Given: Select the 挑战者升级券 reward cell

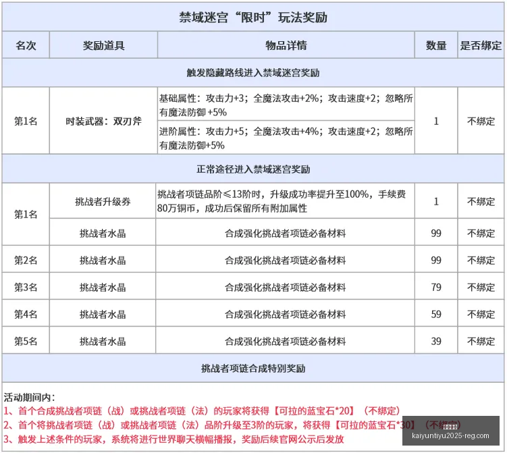Looking at the screenshot, I should pos(103,201).
